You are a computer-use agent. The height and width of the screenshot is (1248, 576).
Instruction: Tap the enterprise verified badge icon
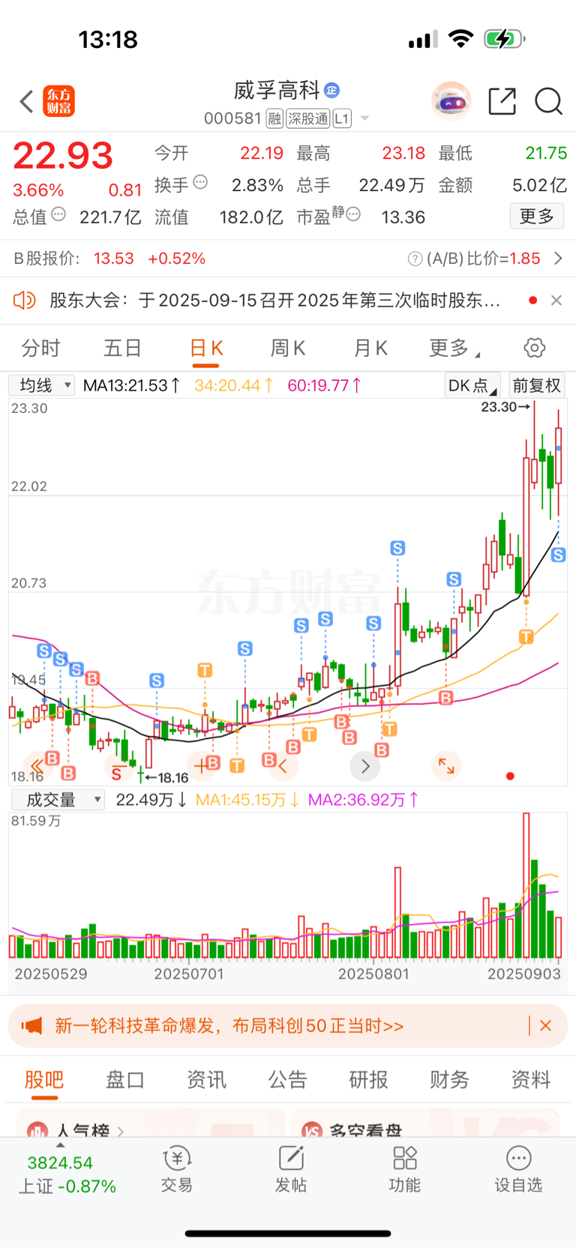(x=331, y=91)
